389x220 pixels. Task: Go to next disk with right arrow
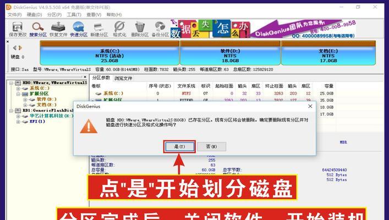tap(20, 48)
